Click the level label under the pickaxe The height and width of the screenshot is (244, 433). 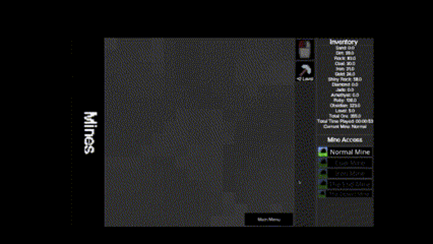[x=305, y=79]
